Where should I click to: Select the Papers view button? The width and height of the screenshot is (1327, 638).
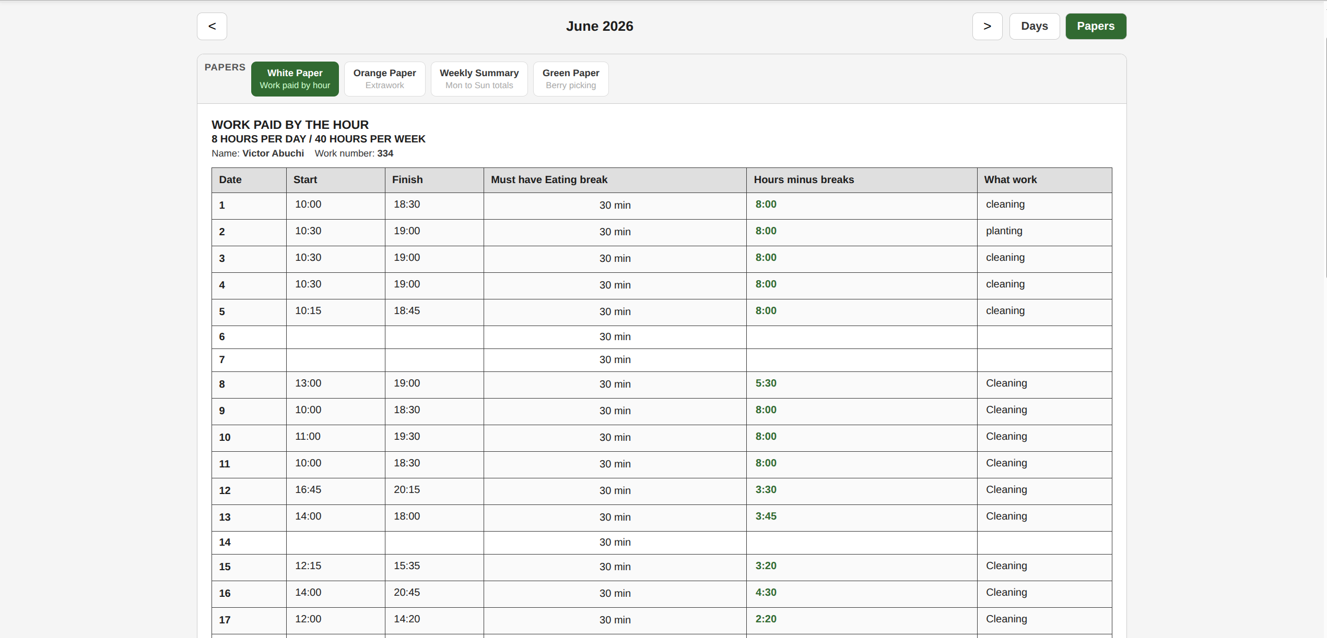point(1096,26)
